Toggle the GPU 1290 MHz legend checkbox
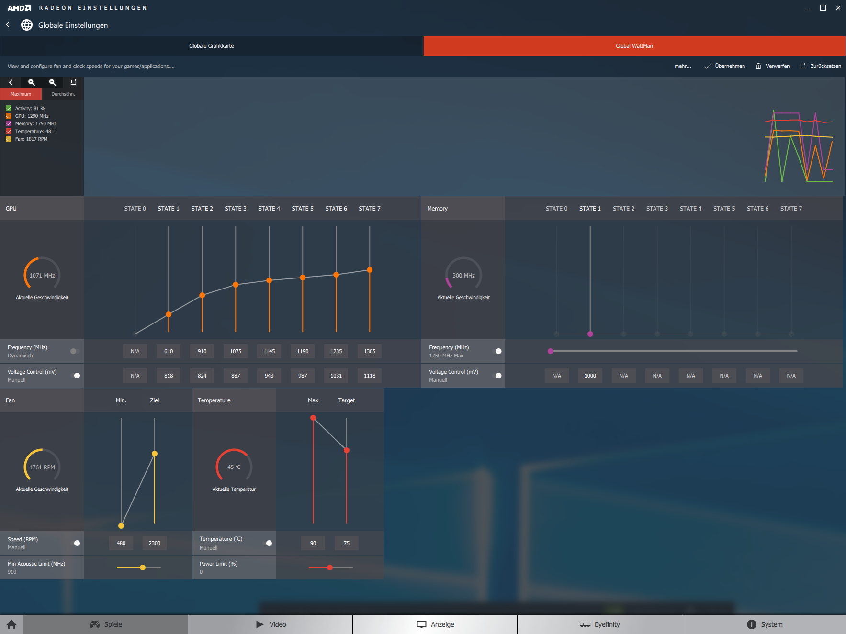This screenshot has width=846, height=634. (9, 116)
